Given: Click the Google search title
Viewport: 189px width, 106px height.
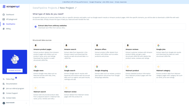Looking at the screenshot, I should pyautogui.click(x=70, y=71).
